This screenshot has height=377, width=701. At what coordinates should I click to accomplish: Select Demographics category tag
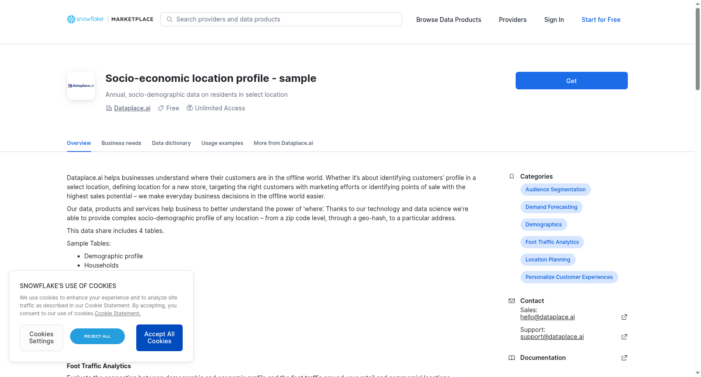[543, 225]
